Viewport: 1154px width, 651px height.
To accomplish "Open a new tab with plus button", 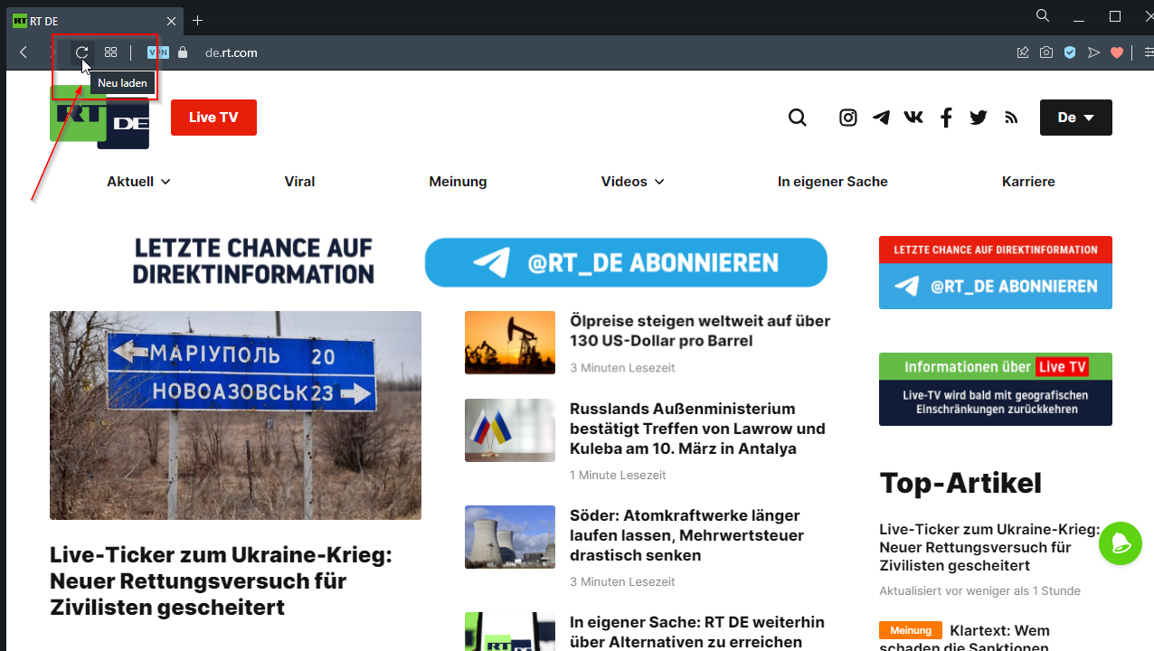I will (x=197, y=20).
